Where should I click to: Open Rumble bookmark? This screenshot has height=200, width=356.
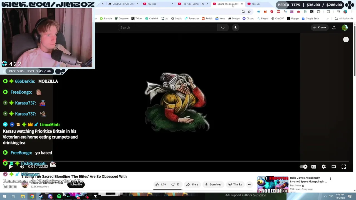pyautogui.click(x=106, y=19)
